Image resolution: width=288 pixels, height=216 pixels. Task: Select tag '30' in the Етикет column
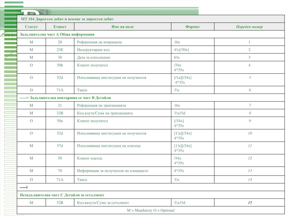(x=60, y=57)
